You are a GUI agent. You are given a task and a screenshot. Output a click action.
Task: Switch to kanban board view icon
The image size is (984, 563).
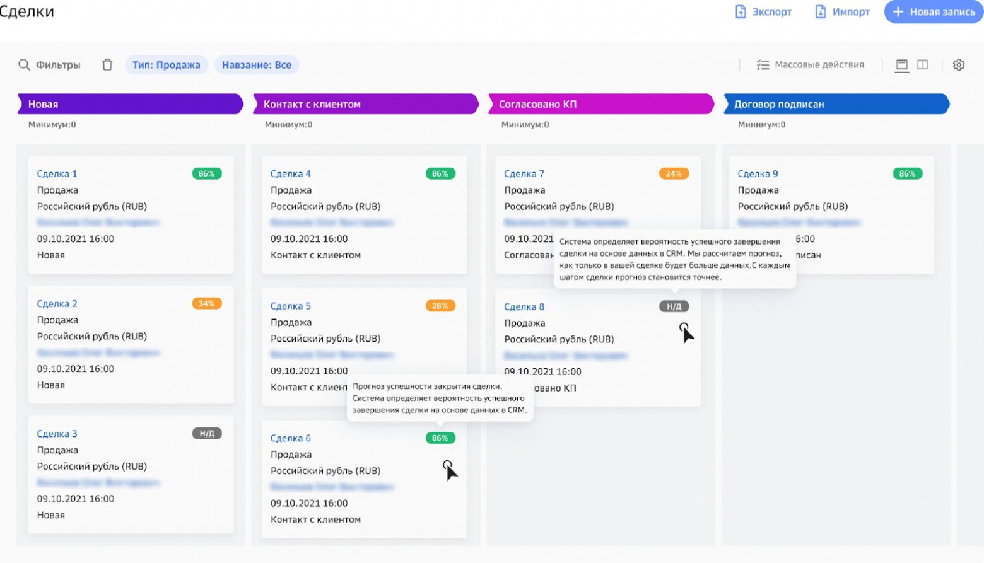point(902,65)
